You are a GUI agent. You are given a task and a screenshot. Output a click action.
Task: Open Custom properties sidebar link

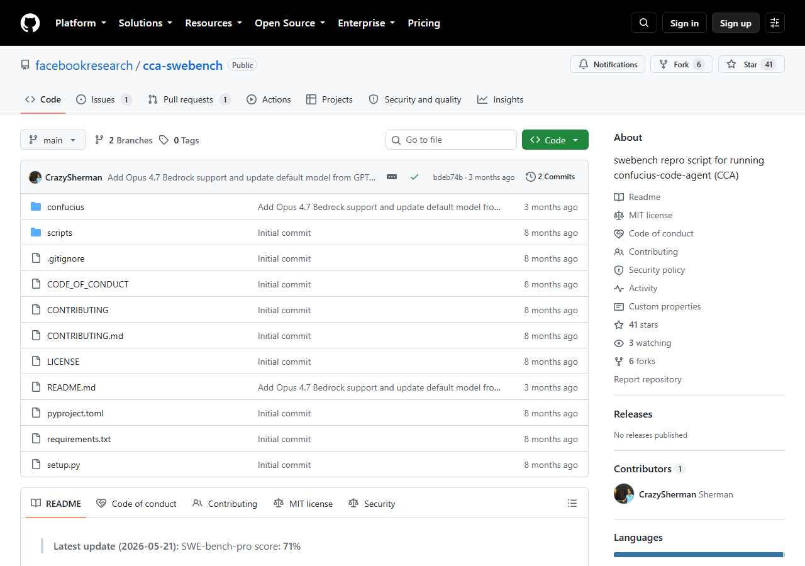(x=657, y=306)
